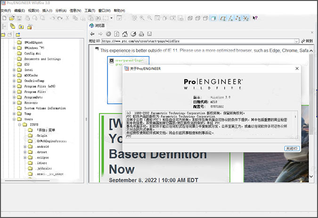Click the Zoom out magnifier icon
The width and height of the screenshot is (318, 218).
pyautogui.click(x=150, y=18)
